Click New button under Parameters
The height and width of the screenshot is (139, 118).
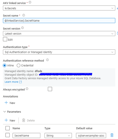click(10, 120)
